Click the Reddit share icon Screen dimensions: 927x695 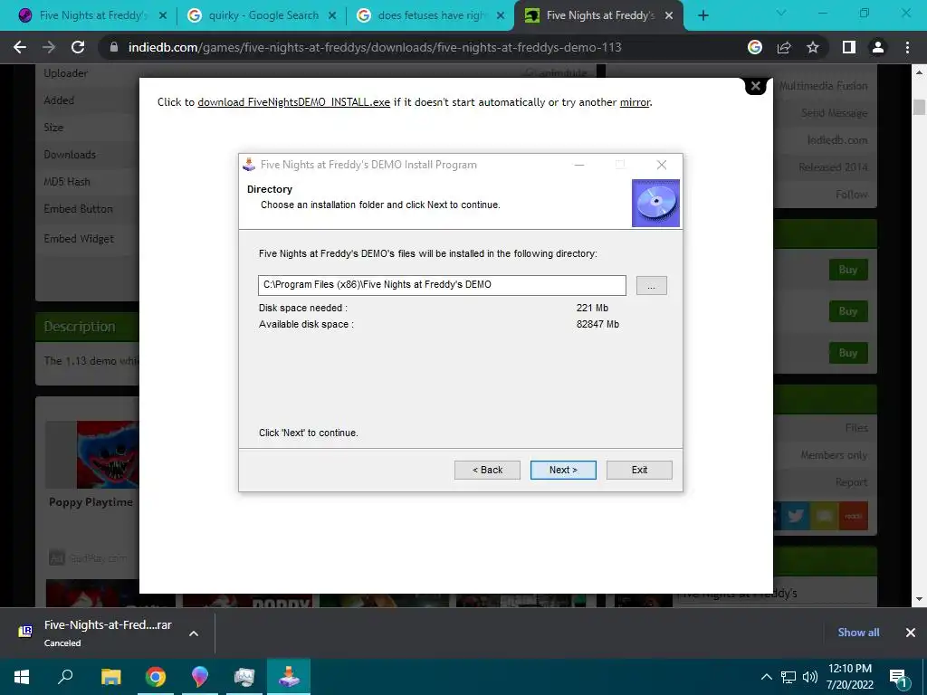point(853,516)
